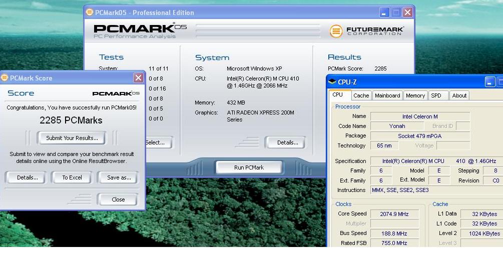Viewport: 503px width, 256px height.
Task: Close the PCMark05 Professional Edition window
Action: click(x=408, y=12)
